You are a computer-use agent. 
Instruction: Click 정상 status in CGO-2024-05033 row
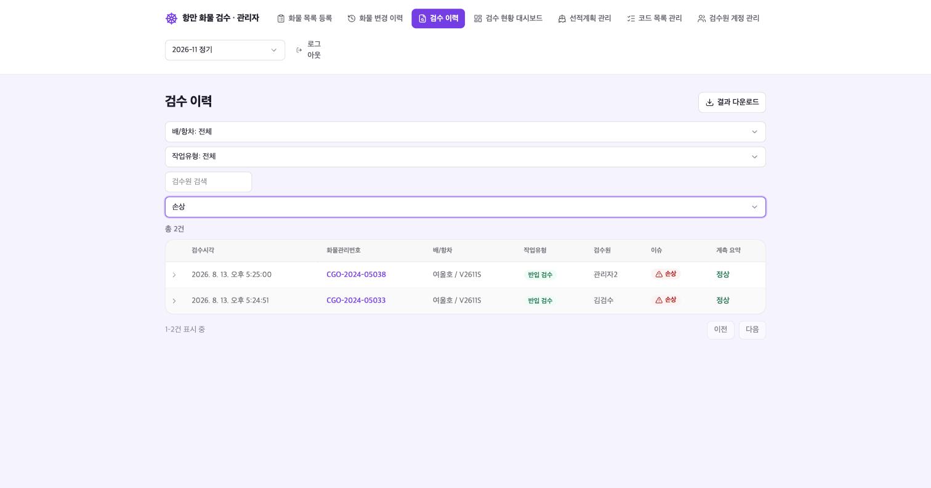coord(723,301)
